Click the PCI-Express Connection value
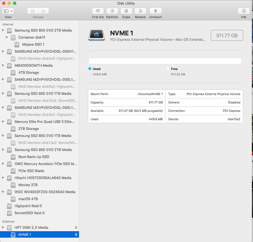Image resolution: width=253 pixels, height=242 pixels. coord(232,111)
